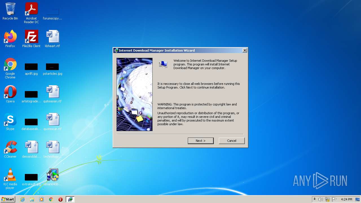Viewport: 361px width, 203px height.
Task: Click Next to continue installation
Action: tap(201, 141)
